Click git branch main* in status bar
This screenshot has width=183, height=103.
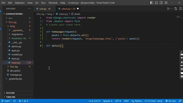pos(6,101)
